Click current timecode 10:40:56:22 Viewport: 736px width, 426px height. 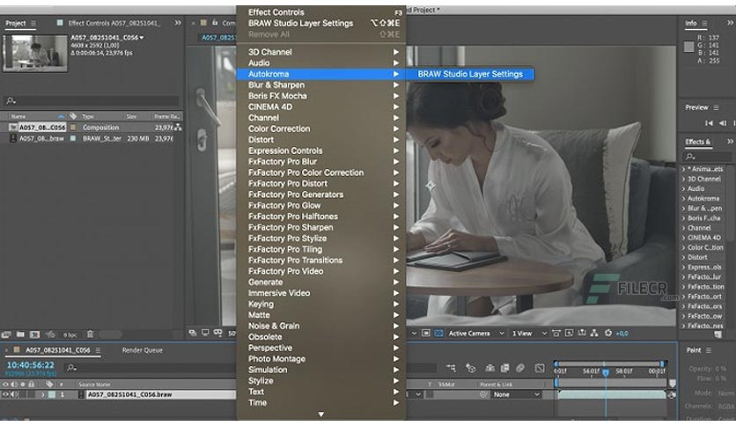(31, 364)
